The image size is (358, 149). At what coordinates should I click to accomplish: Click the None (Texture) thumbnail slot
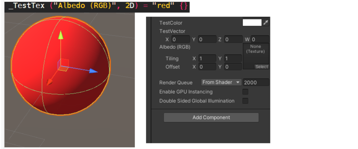click(256, 54)
